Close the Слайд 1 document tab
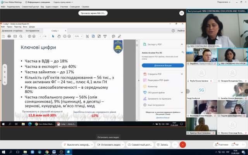The height and width of the screenshot is (155, 248). pyautogui.click(x=65, y=31)
